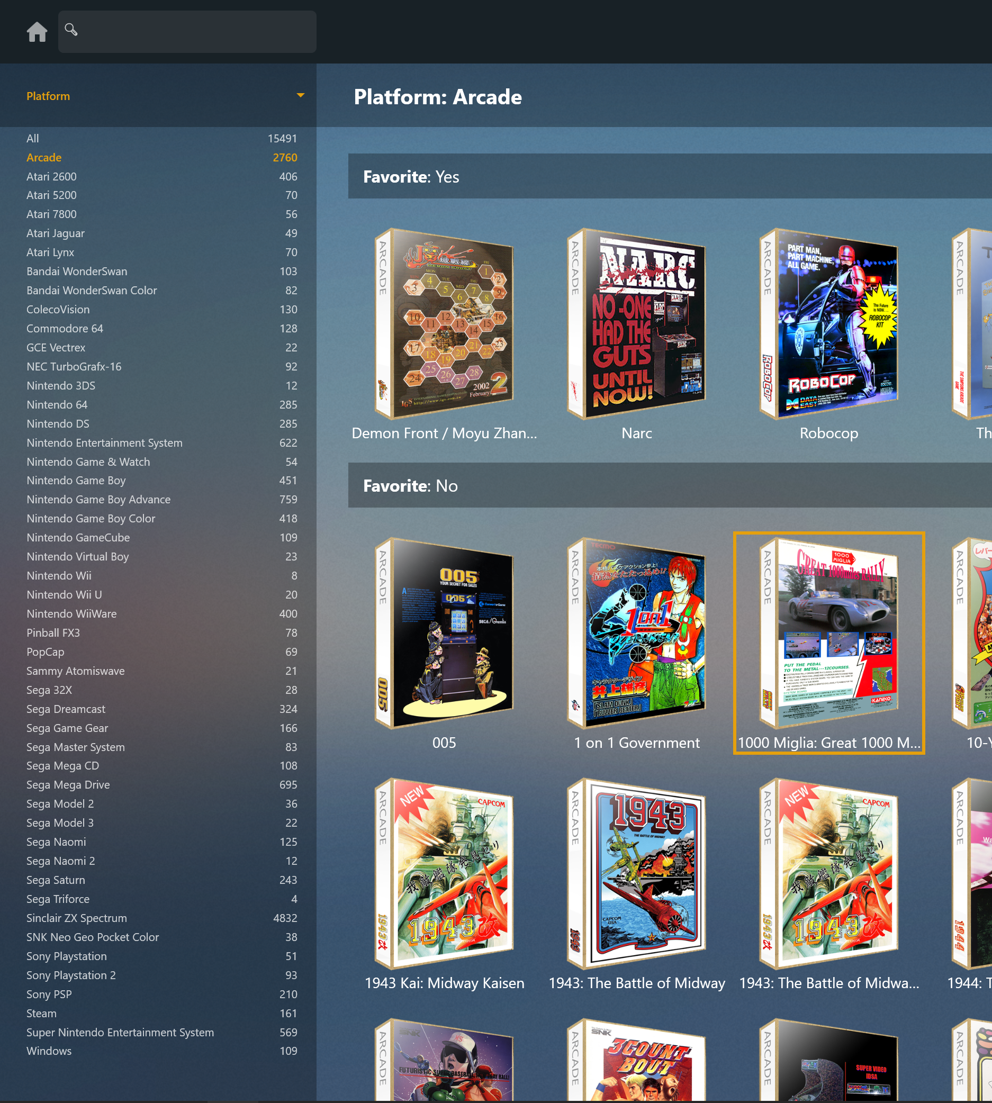Select Sony PSP platform

162,995
